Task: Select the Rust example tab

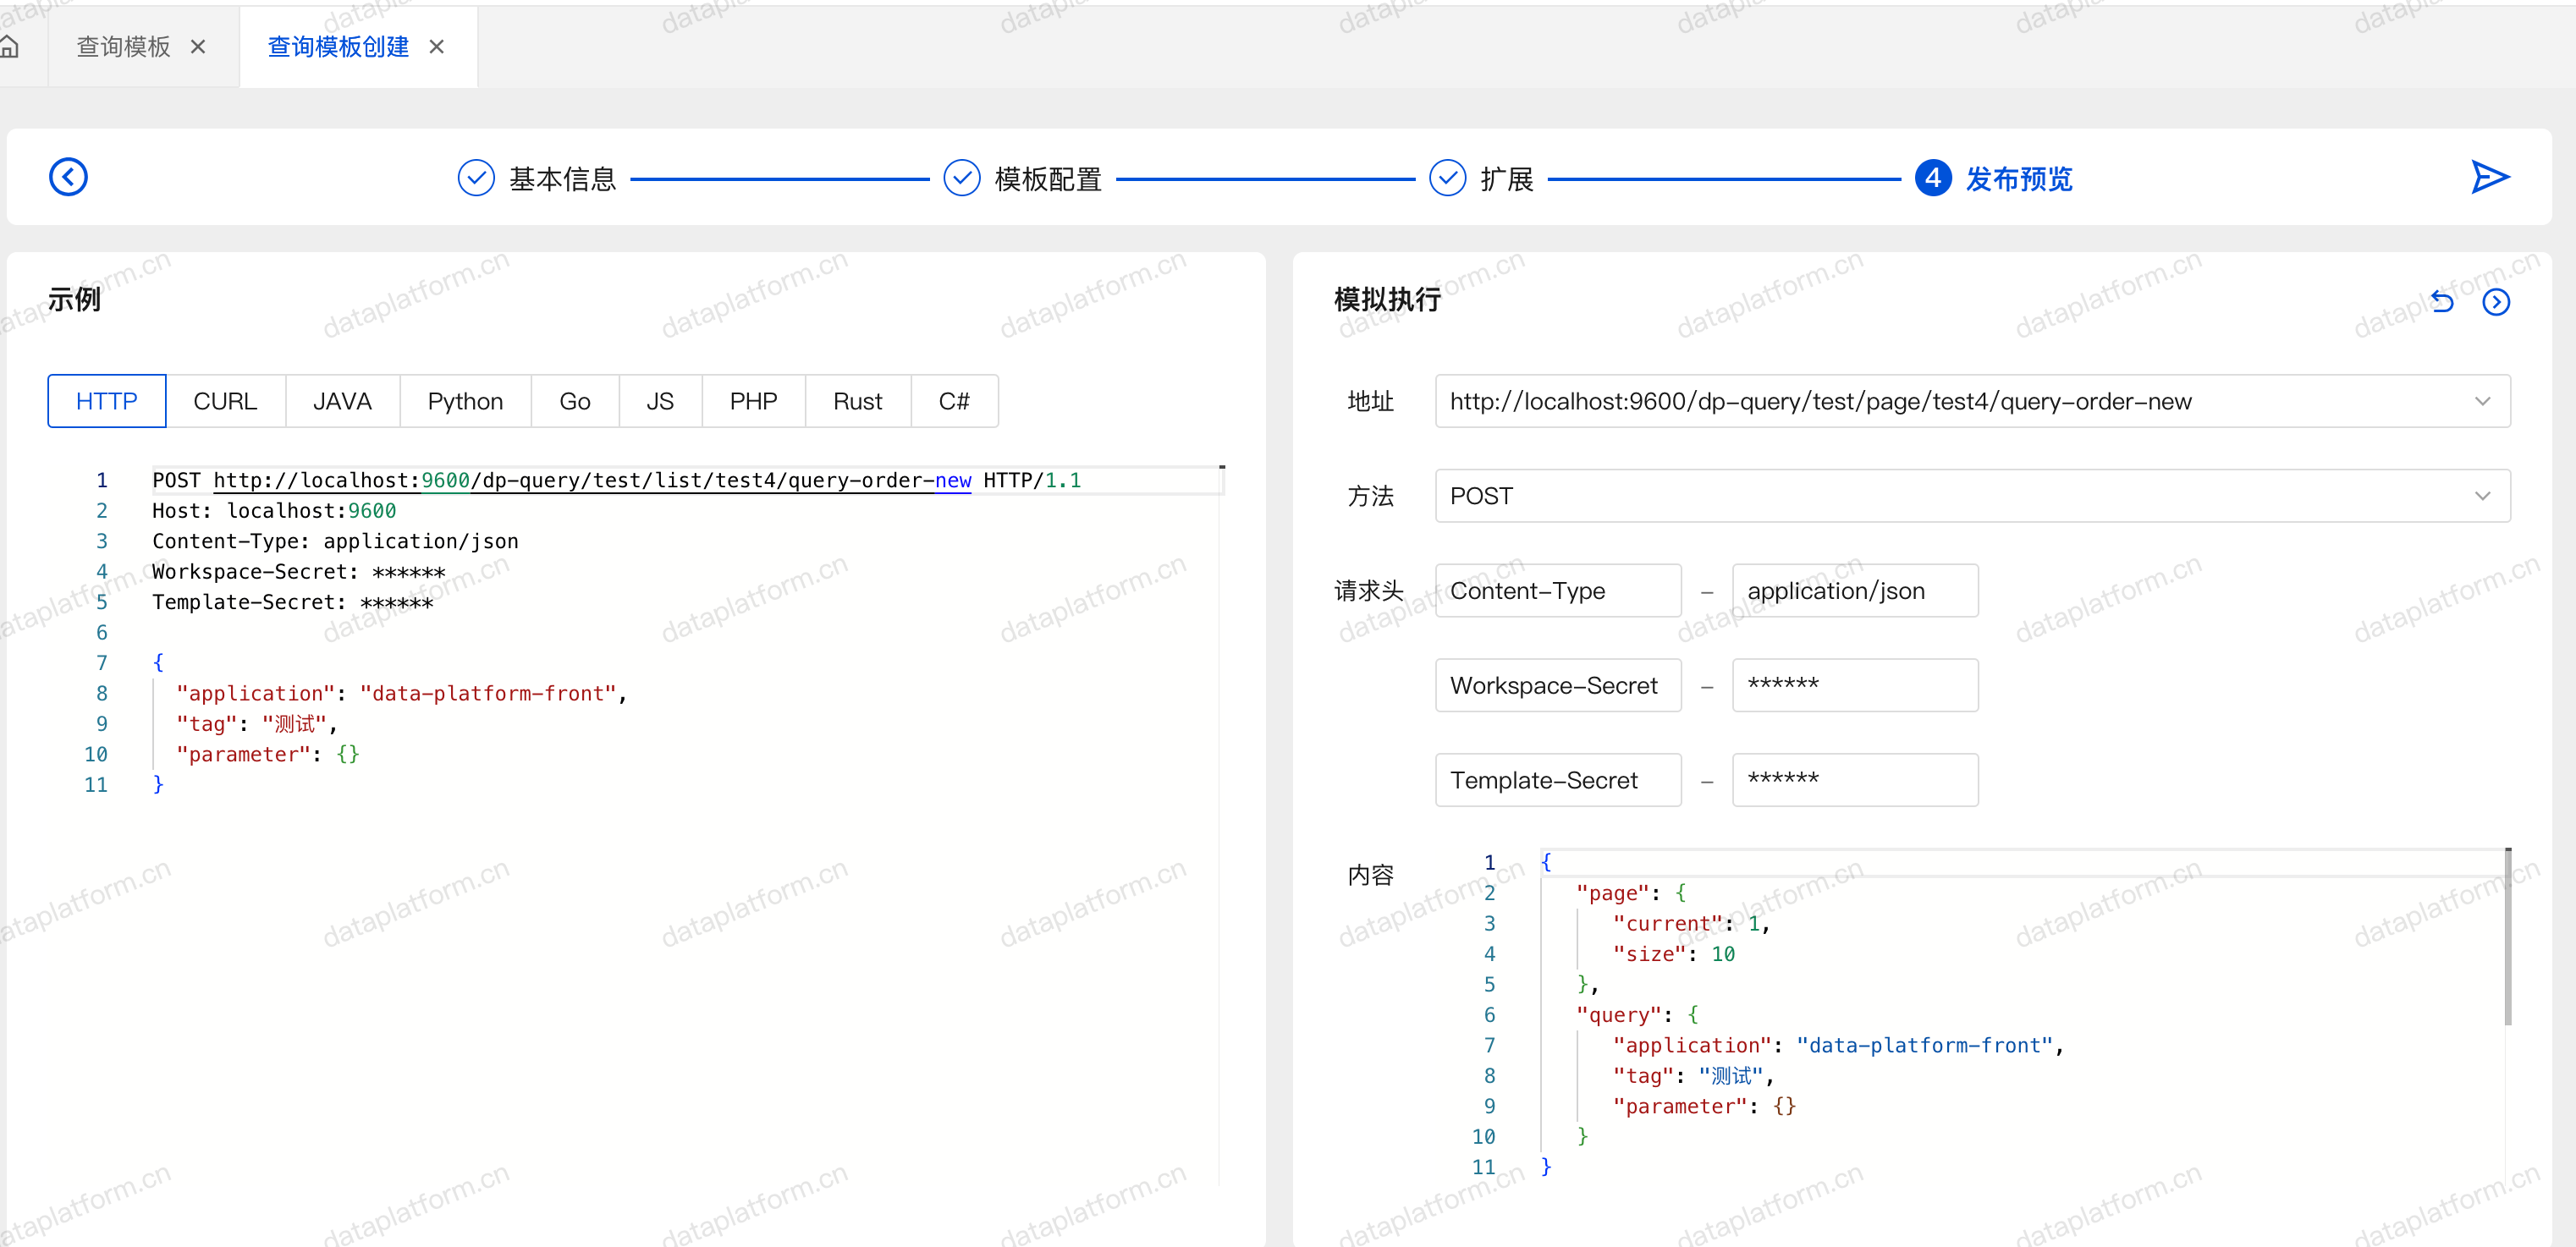Action: point(857,401)
